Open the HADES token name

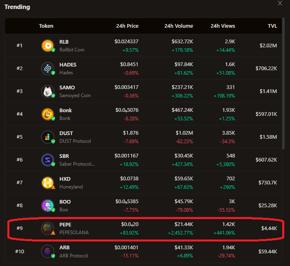(68, 64)
